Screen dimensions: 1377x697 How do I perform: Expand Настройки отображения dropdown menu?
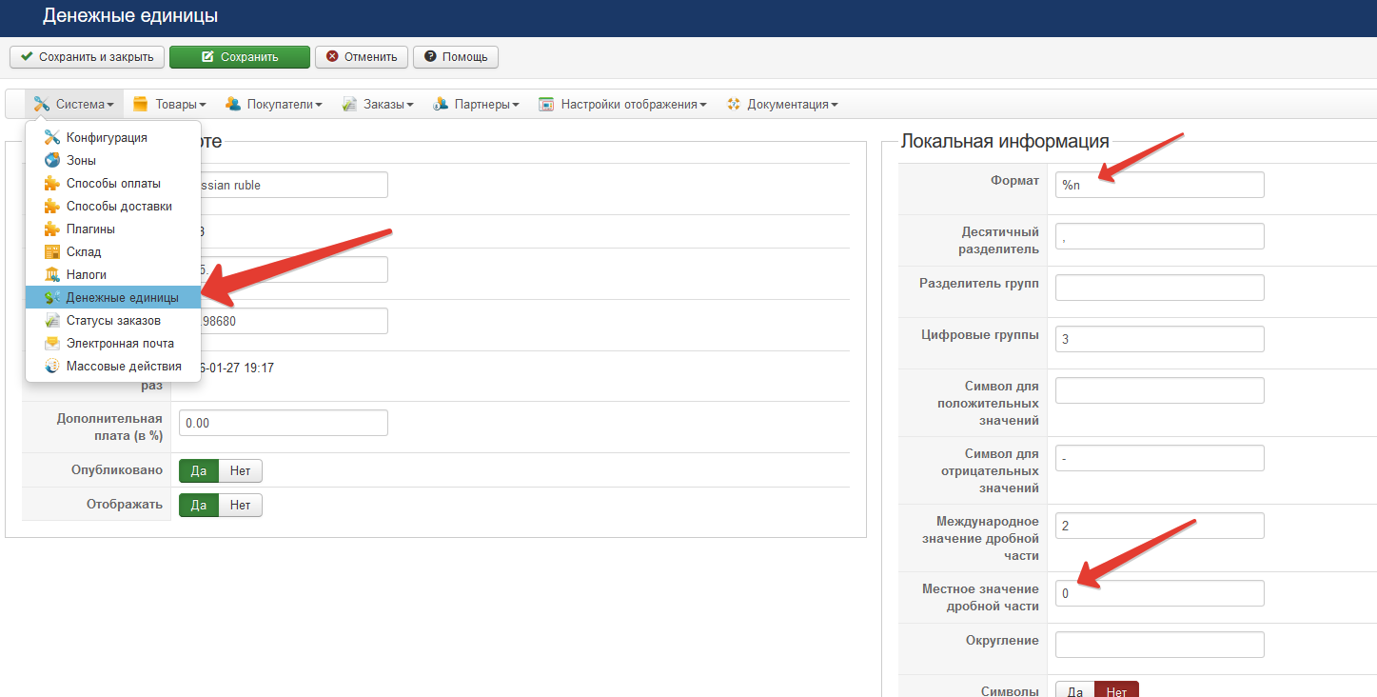(x=622, y=105)
